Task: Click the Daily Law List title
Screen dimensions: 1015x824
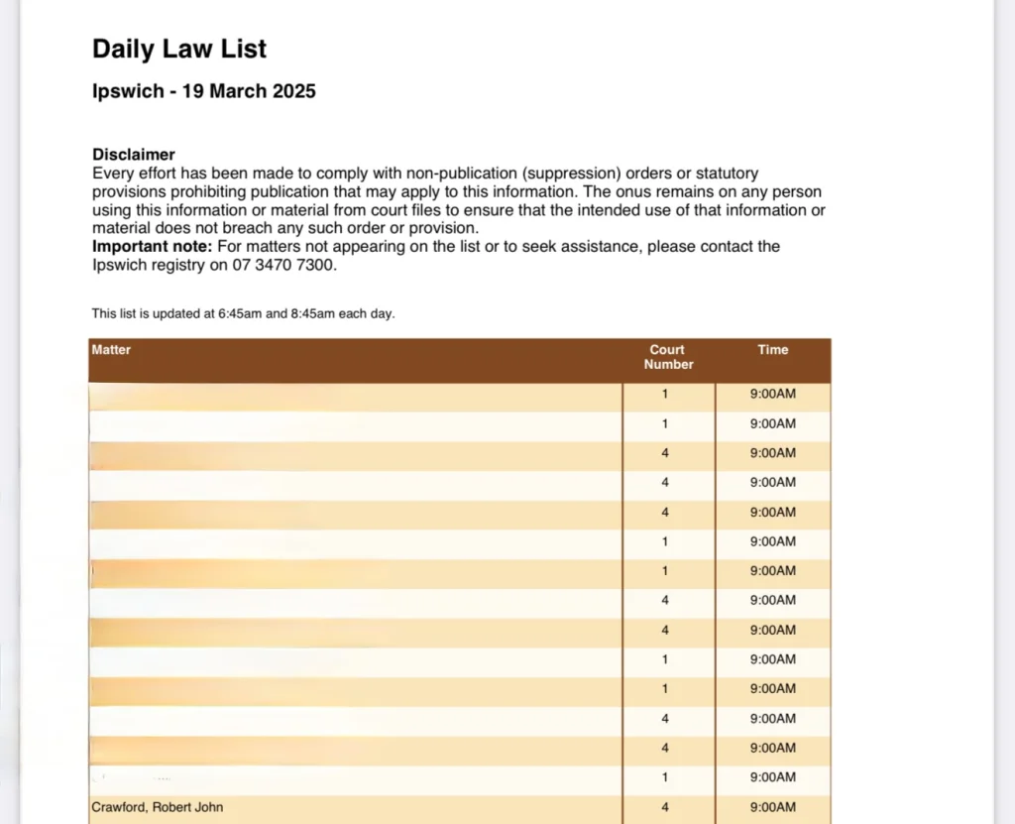Action: coord(179,49)
